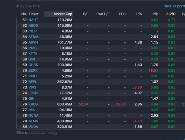Viewport: 185px width, 140px height.
Task: Select LPCN P/S value 4.07
Action: (138, 93)
